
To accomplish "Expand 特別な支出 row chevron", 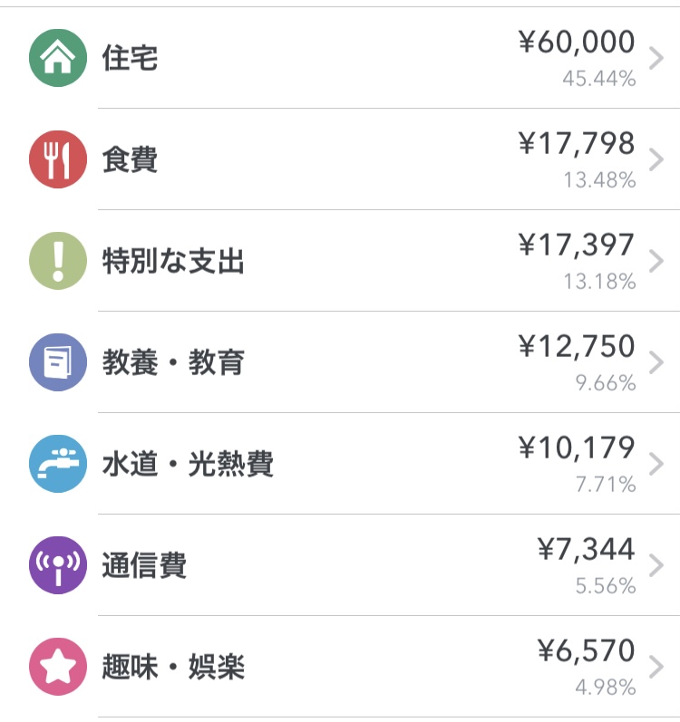I will coord(658,262).
